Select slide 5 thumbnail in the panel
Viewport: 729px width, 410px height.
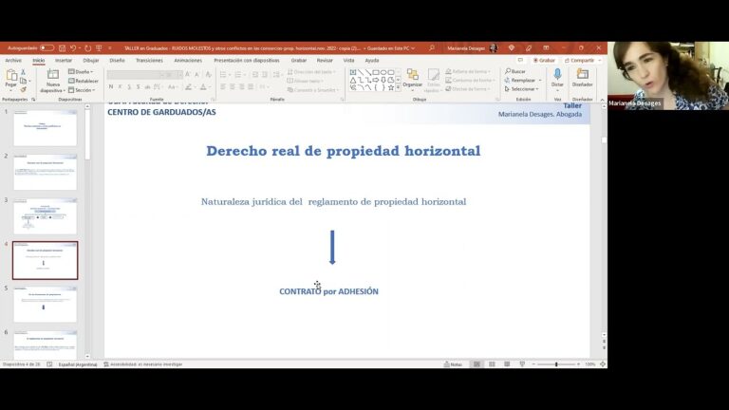coord(45,305)
